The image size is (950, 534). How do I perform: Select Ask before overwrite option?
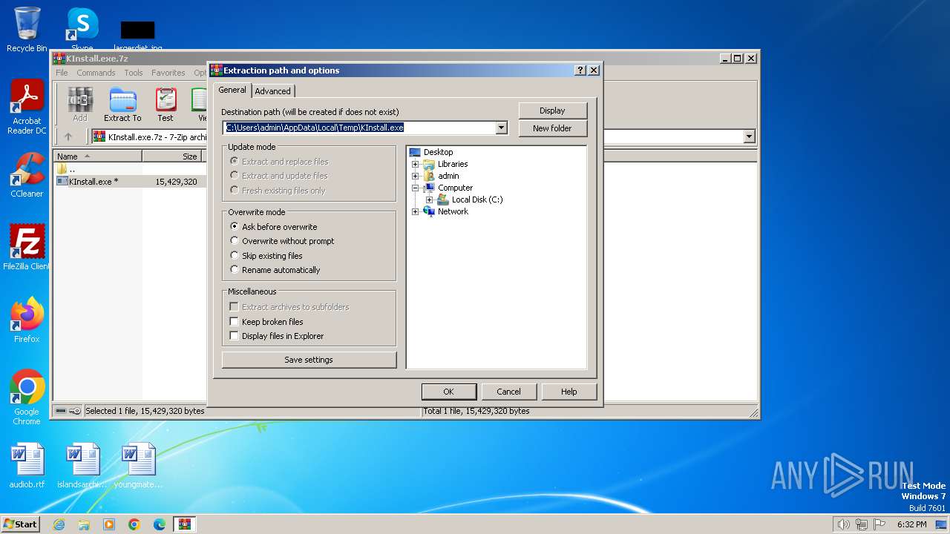(x=273, y=227)
